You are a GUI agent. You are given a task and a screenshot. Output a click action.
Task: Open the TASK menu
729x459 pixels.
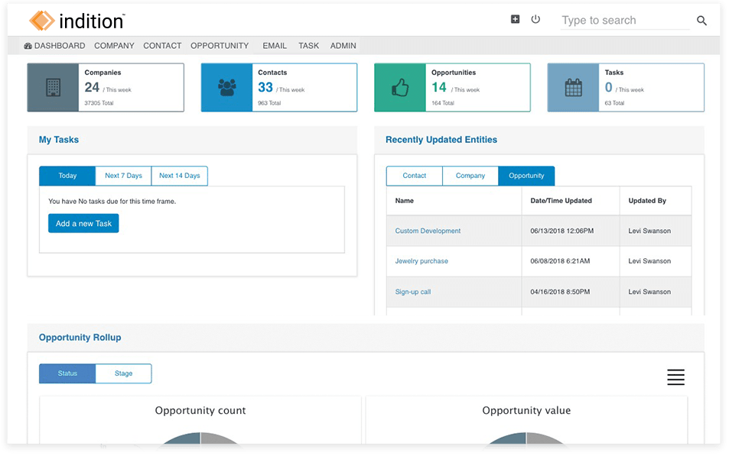click(309, 46)
